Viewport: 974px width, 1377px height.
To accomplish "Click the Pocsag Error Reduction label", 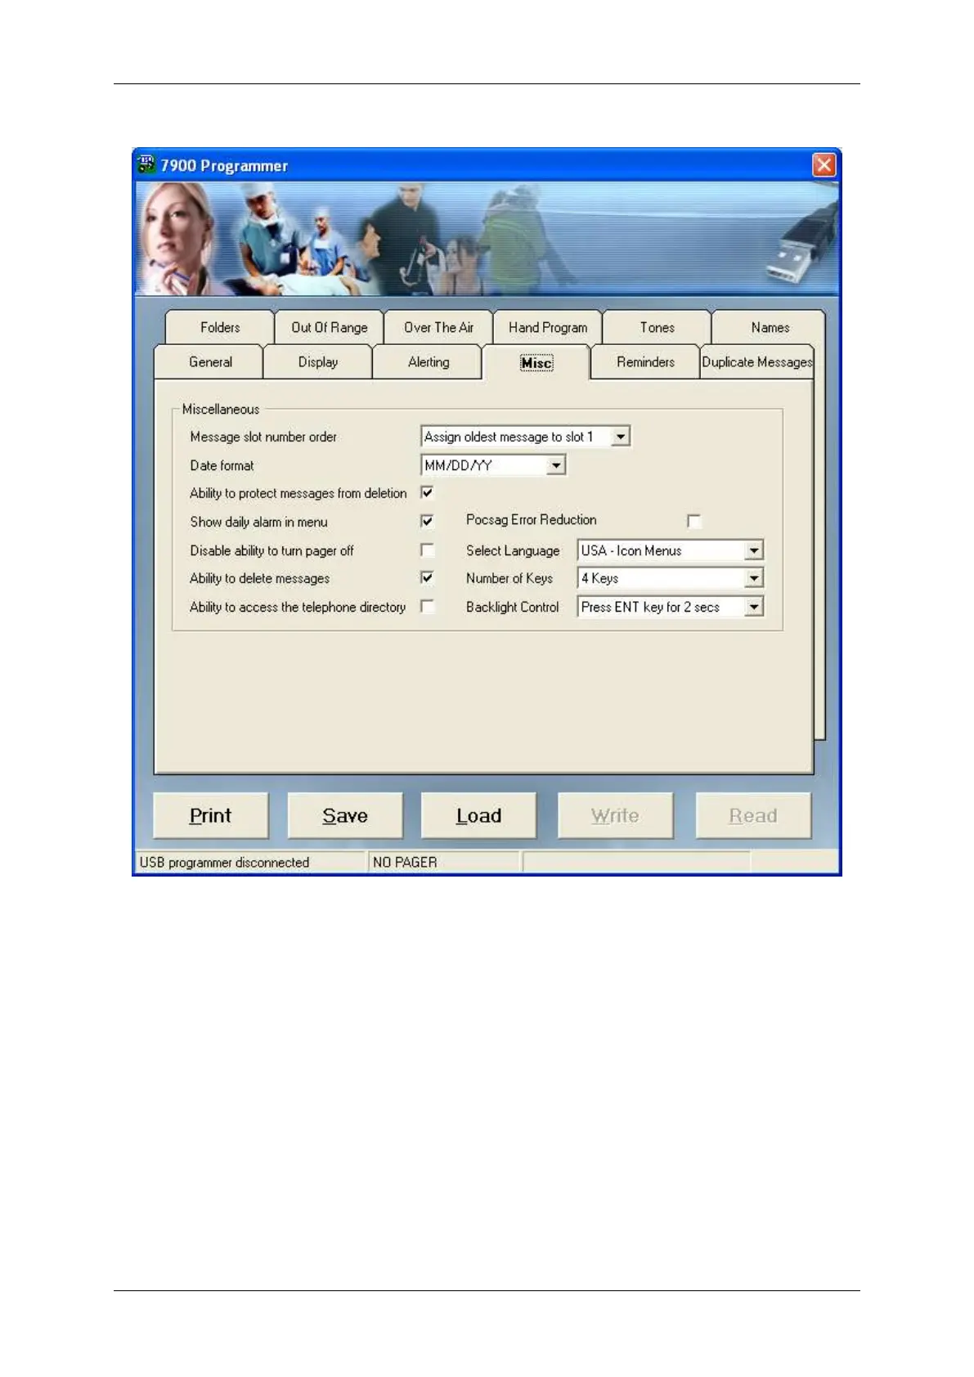I will click(531, 519).
